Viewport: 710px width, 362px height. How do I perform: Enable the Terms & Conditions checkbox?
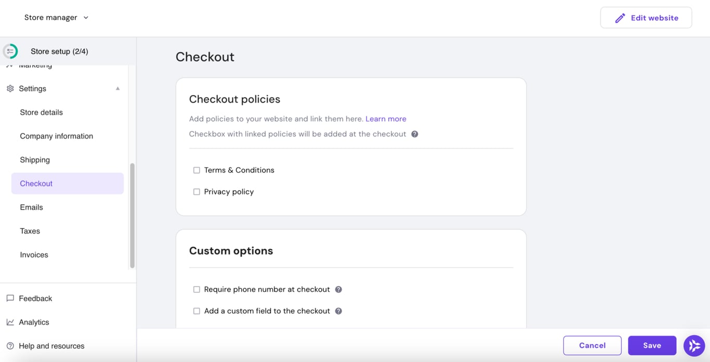point(196,170)
